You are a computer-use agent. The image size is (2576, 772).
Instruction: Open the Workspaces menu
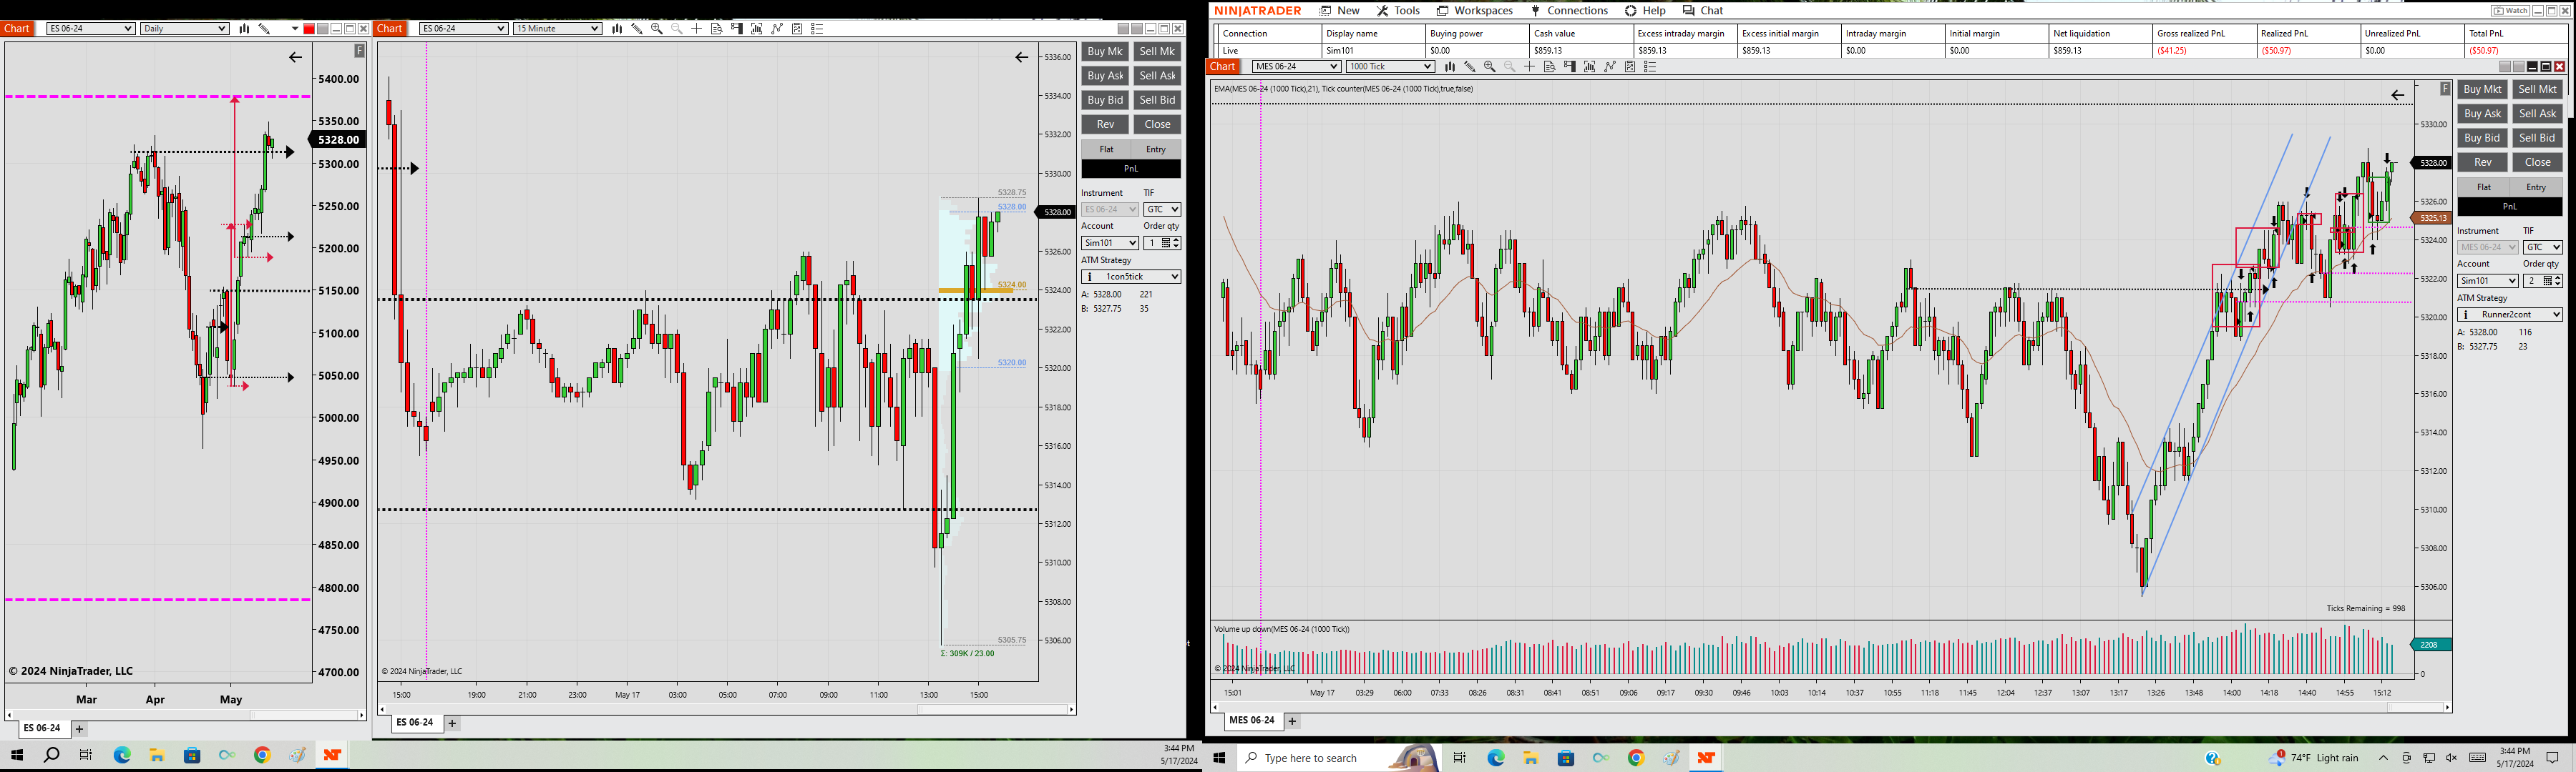(1475, 11)
